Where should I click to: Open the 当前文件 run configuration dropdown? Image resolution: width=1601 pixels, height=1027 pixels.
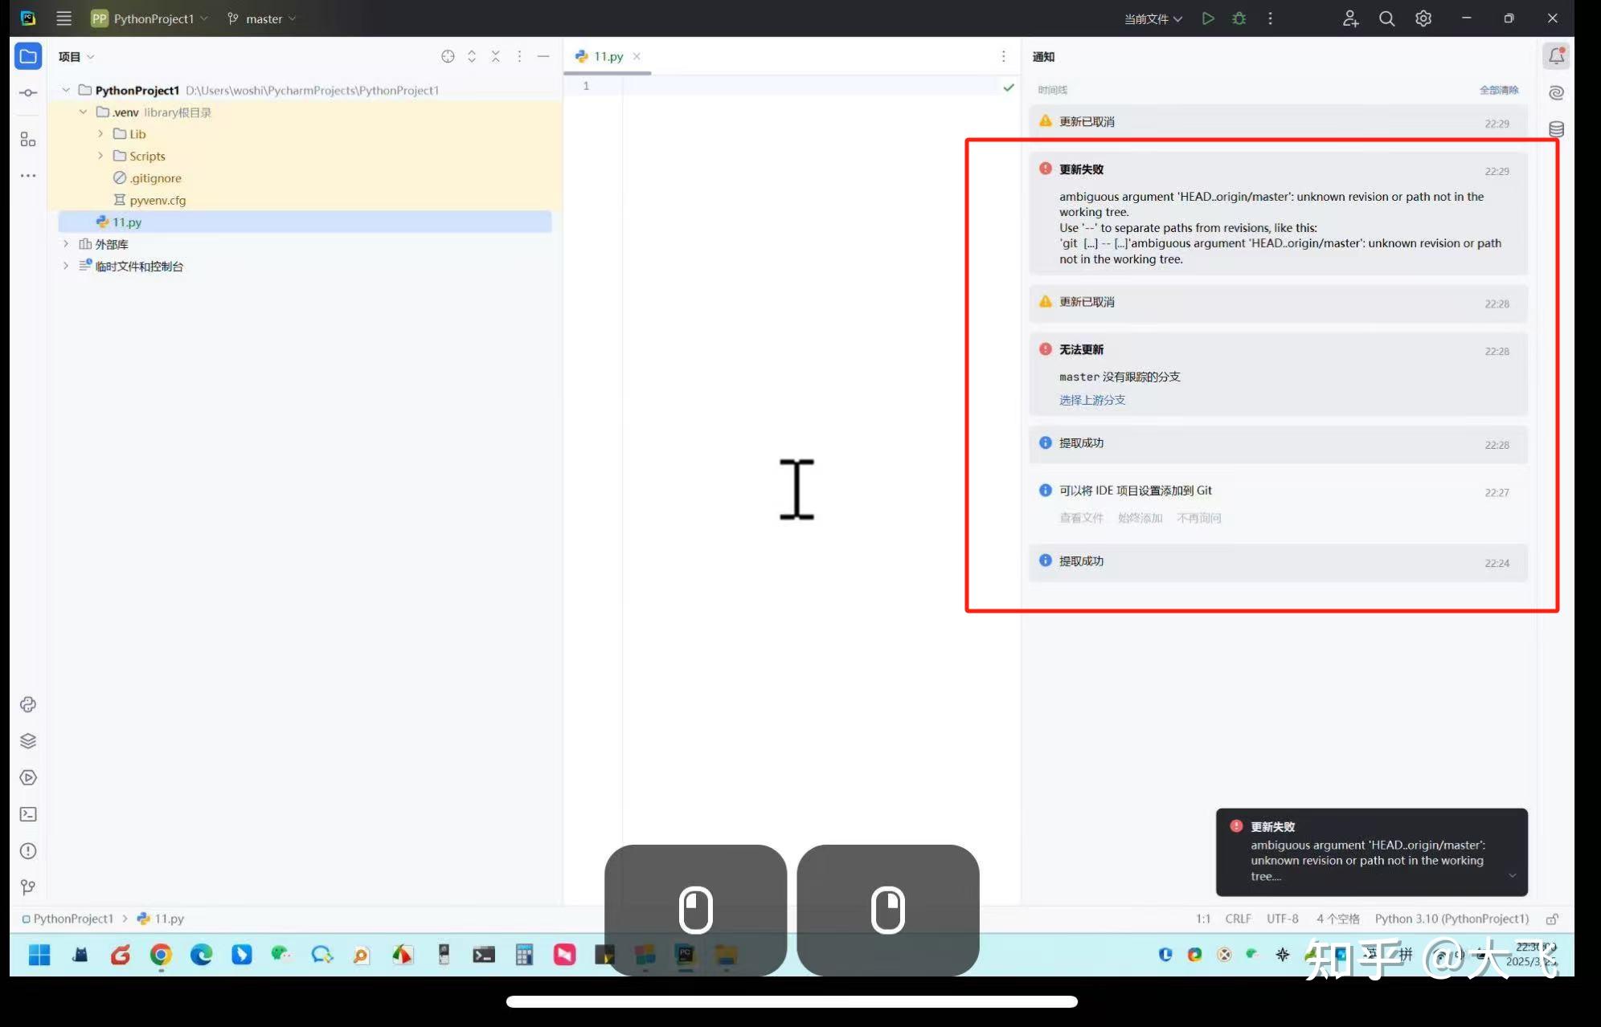click(x=1153, y=18)
